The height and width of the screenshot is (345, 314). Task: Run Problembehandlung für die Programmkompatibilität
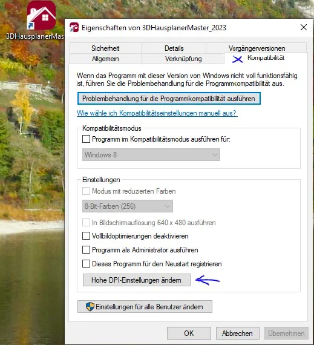point(169,98)
